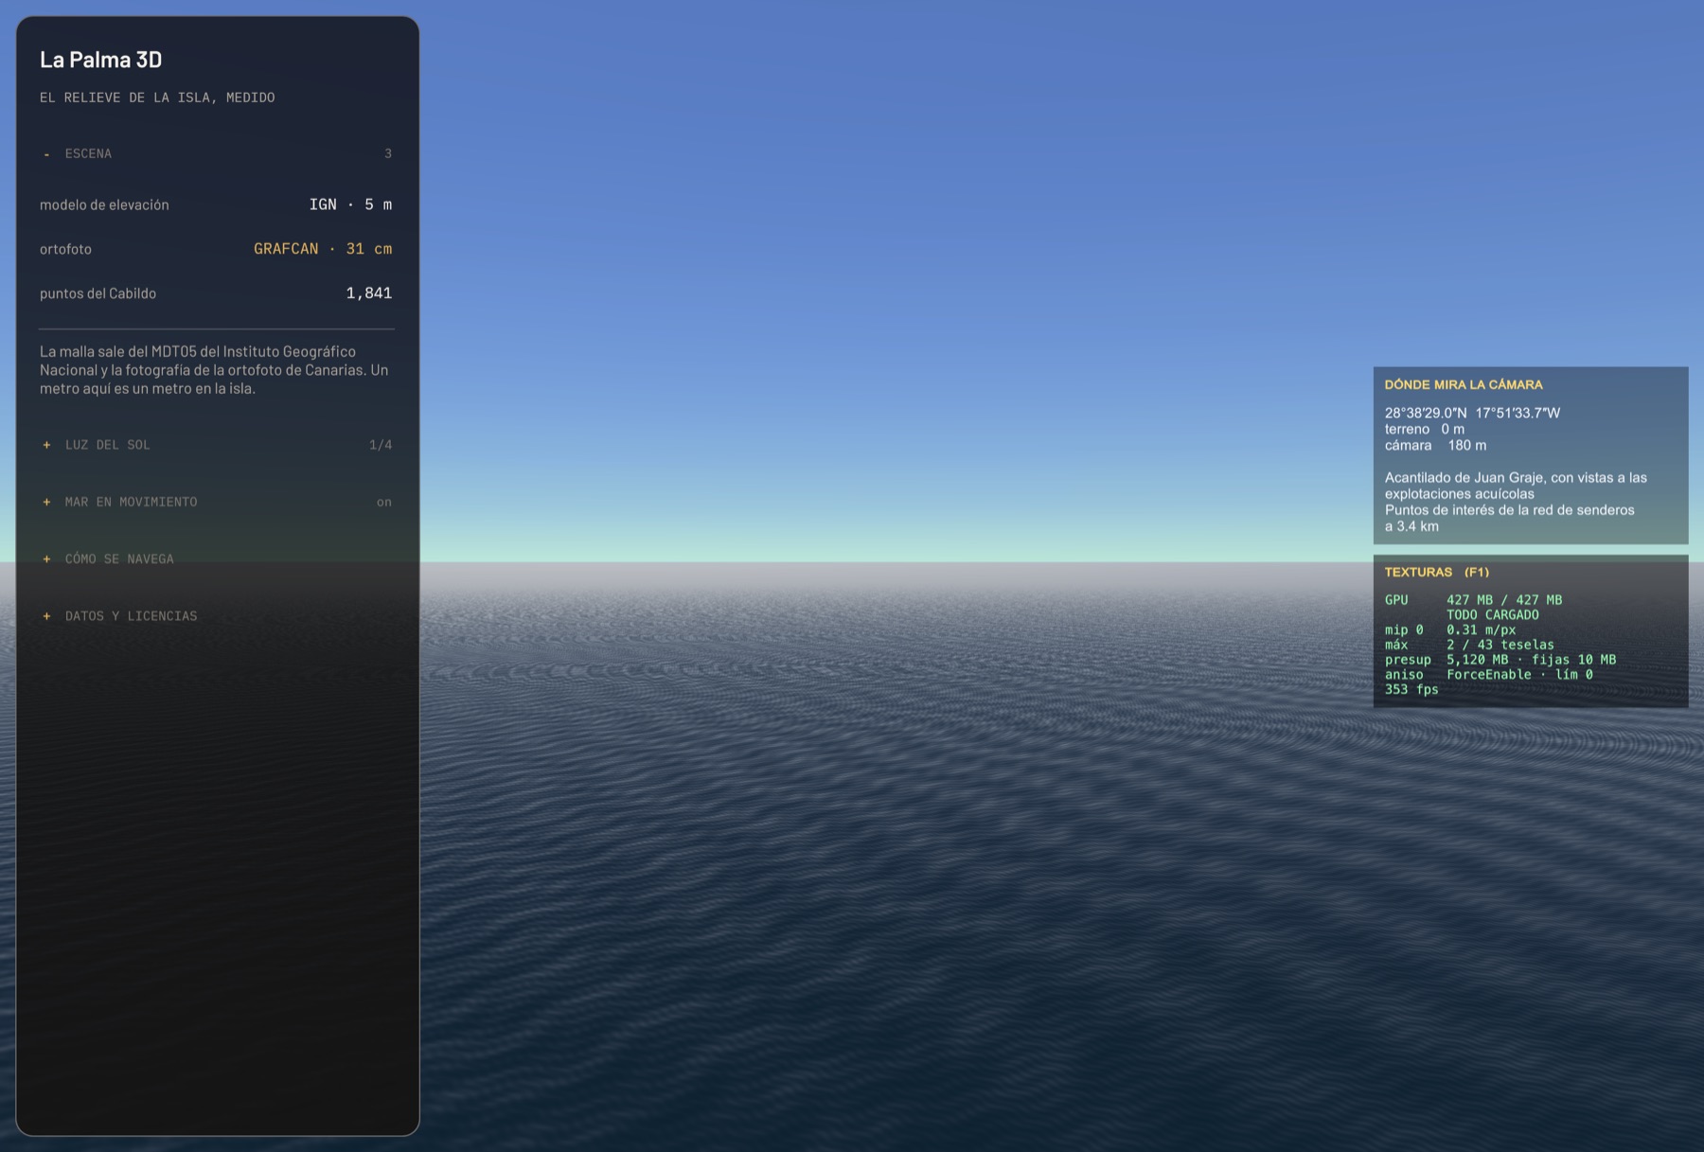Screen dimensions: 1704x1152
Task: Click the GPU 427 MB / 427 MB line
Action: (x=1473, y=600)
